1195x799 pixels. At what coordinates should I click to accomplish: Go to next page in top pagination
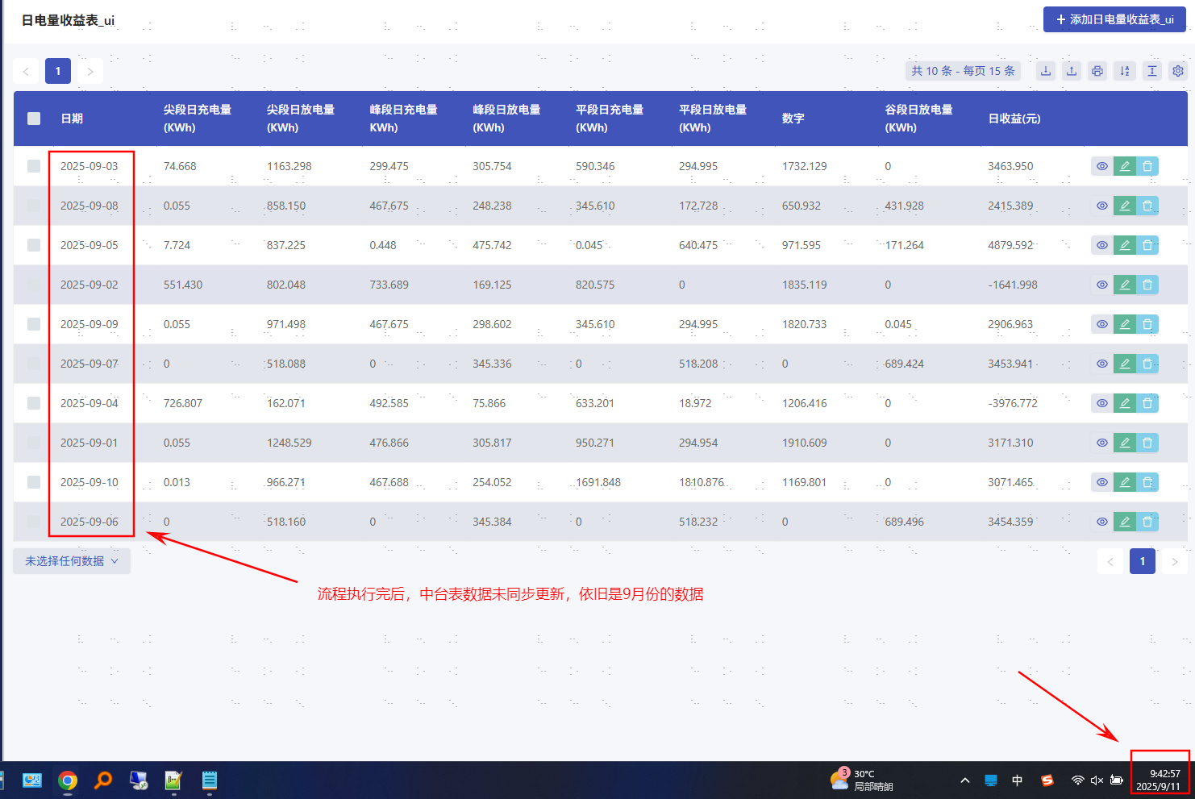[90, 71]
